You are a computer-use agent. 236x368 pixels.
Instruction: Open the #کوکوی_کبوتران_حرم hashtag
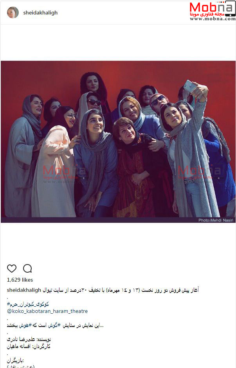[x=28, y=304]
